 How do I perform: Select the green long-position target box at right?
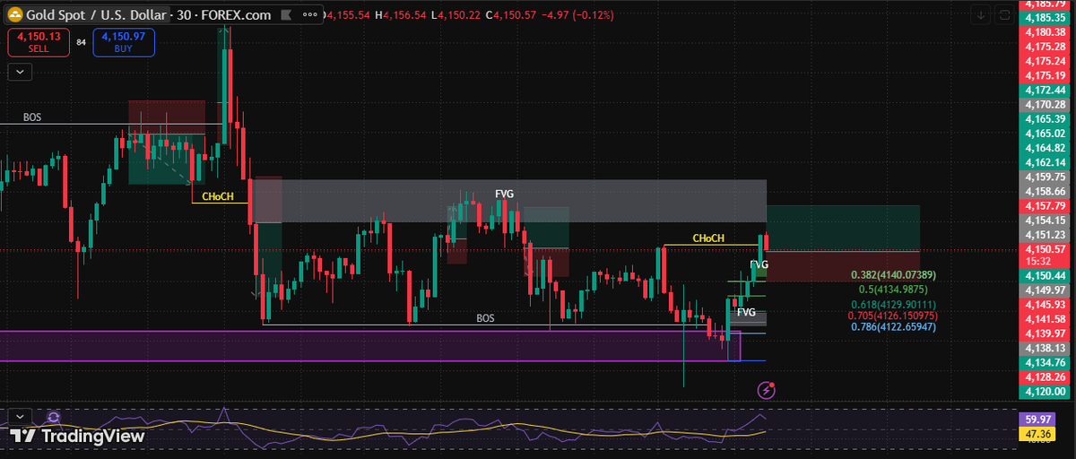point(843,228)
